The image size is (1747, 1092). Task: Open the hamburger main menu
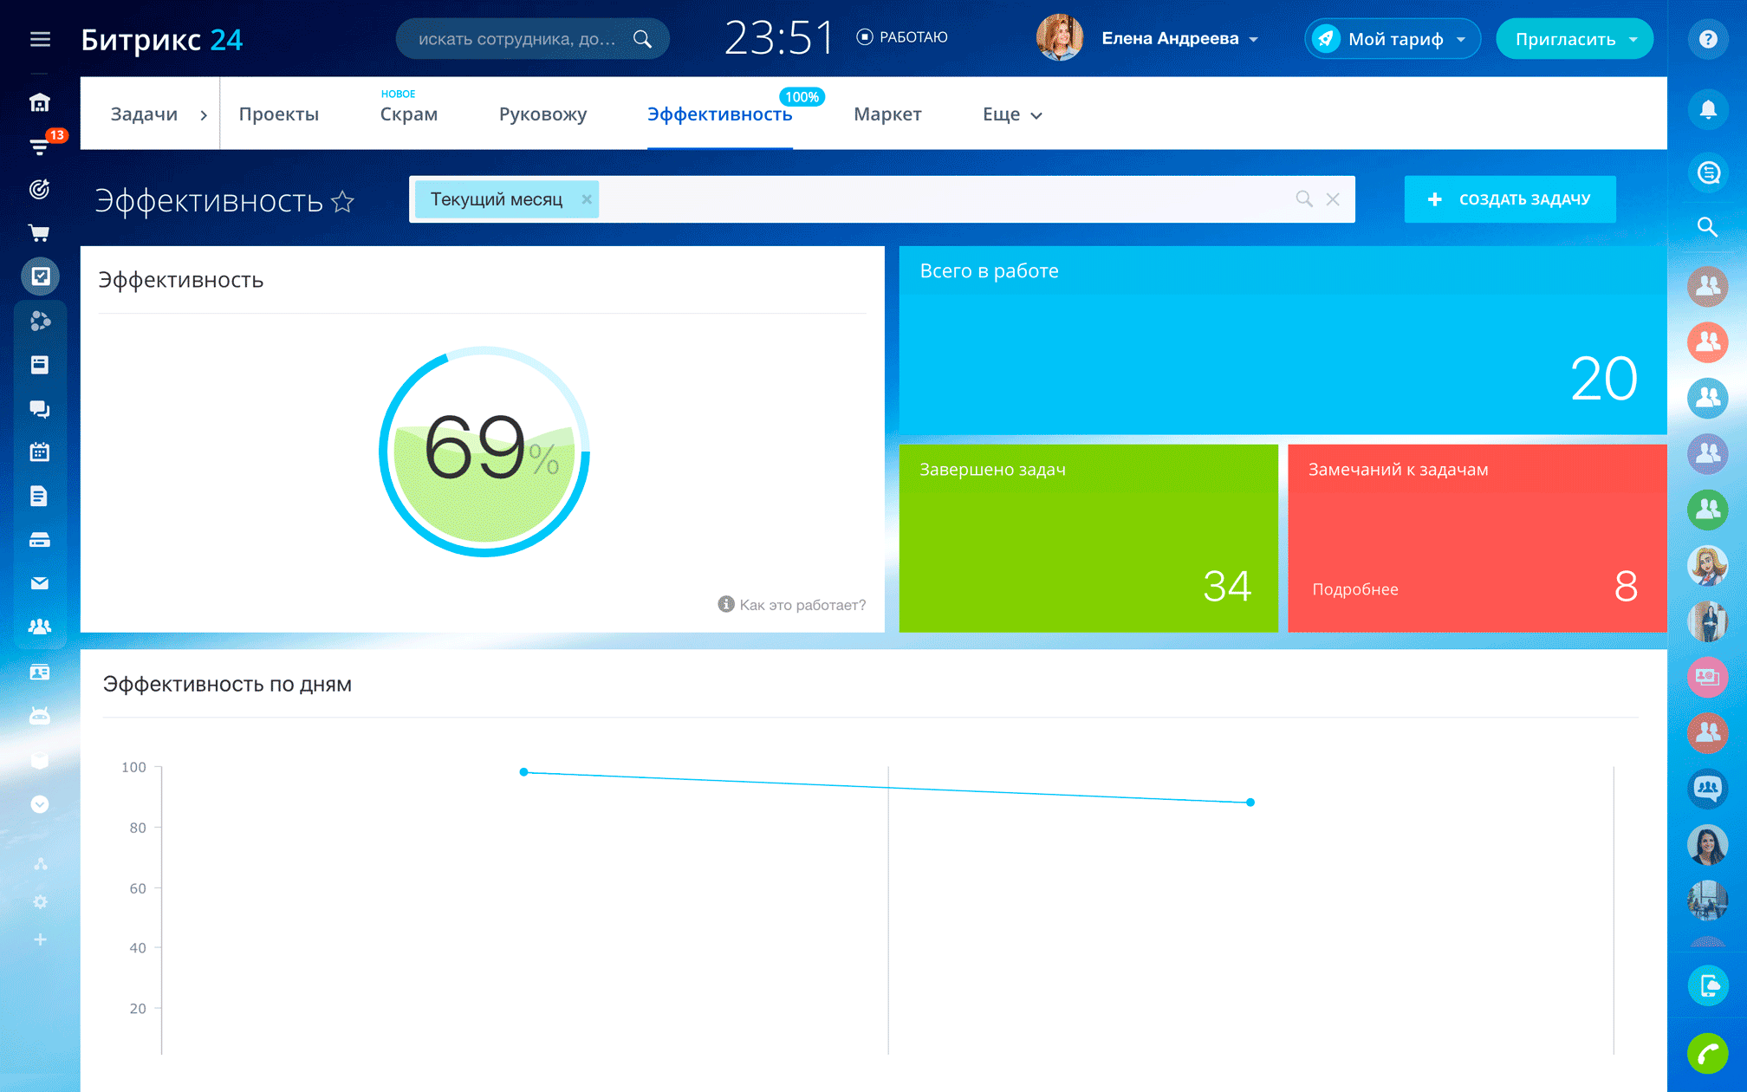point(40,39)
